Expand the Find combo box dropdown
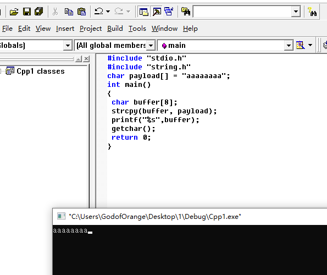This screenshot has width=327, height=275. [296, 12]
